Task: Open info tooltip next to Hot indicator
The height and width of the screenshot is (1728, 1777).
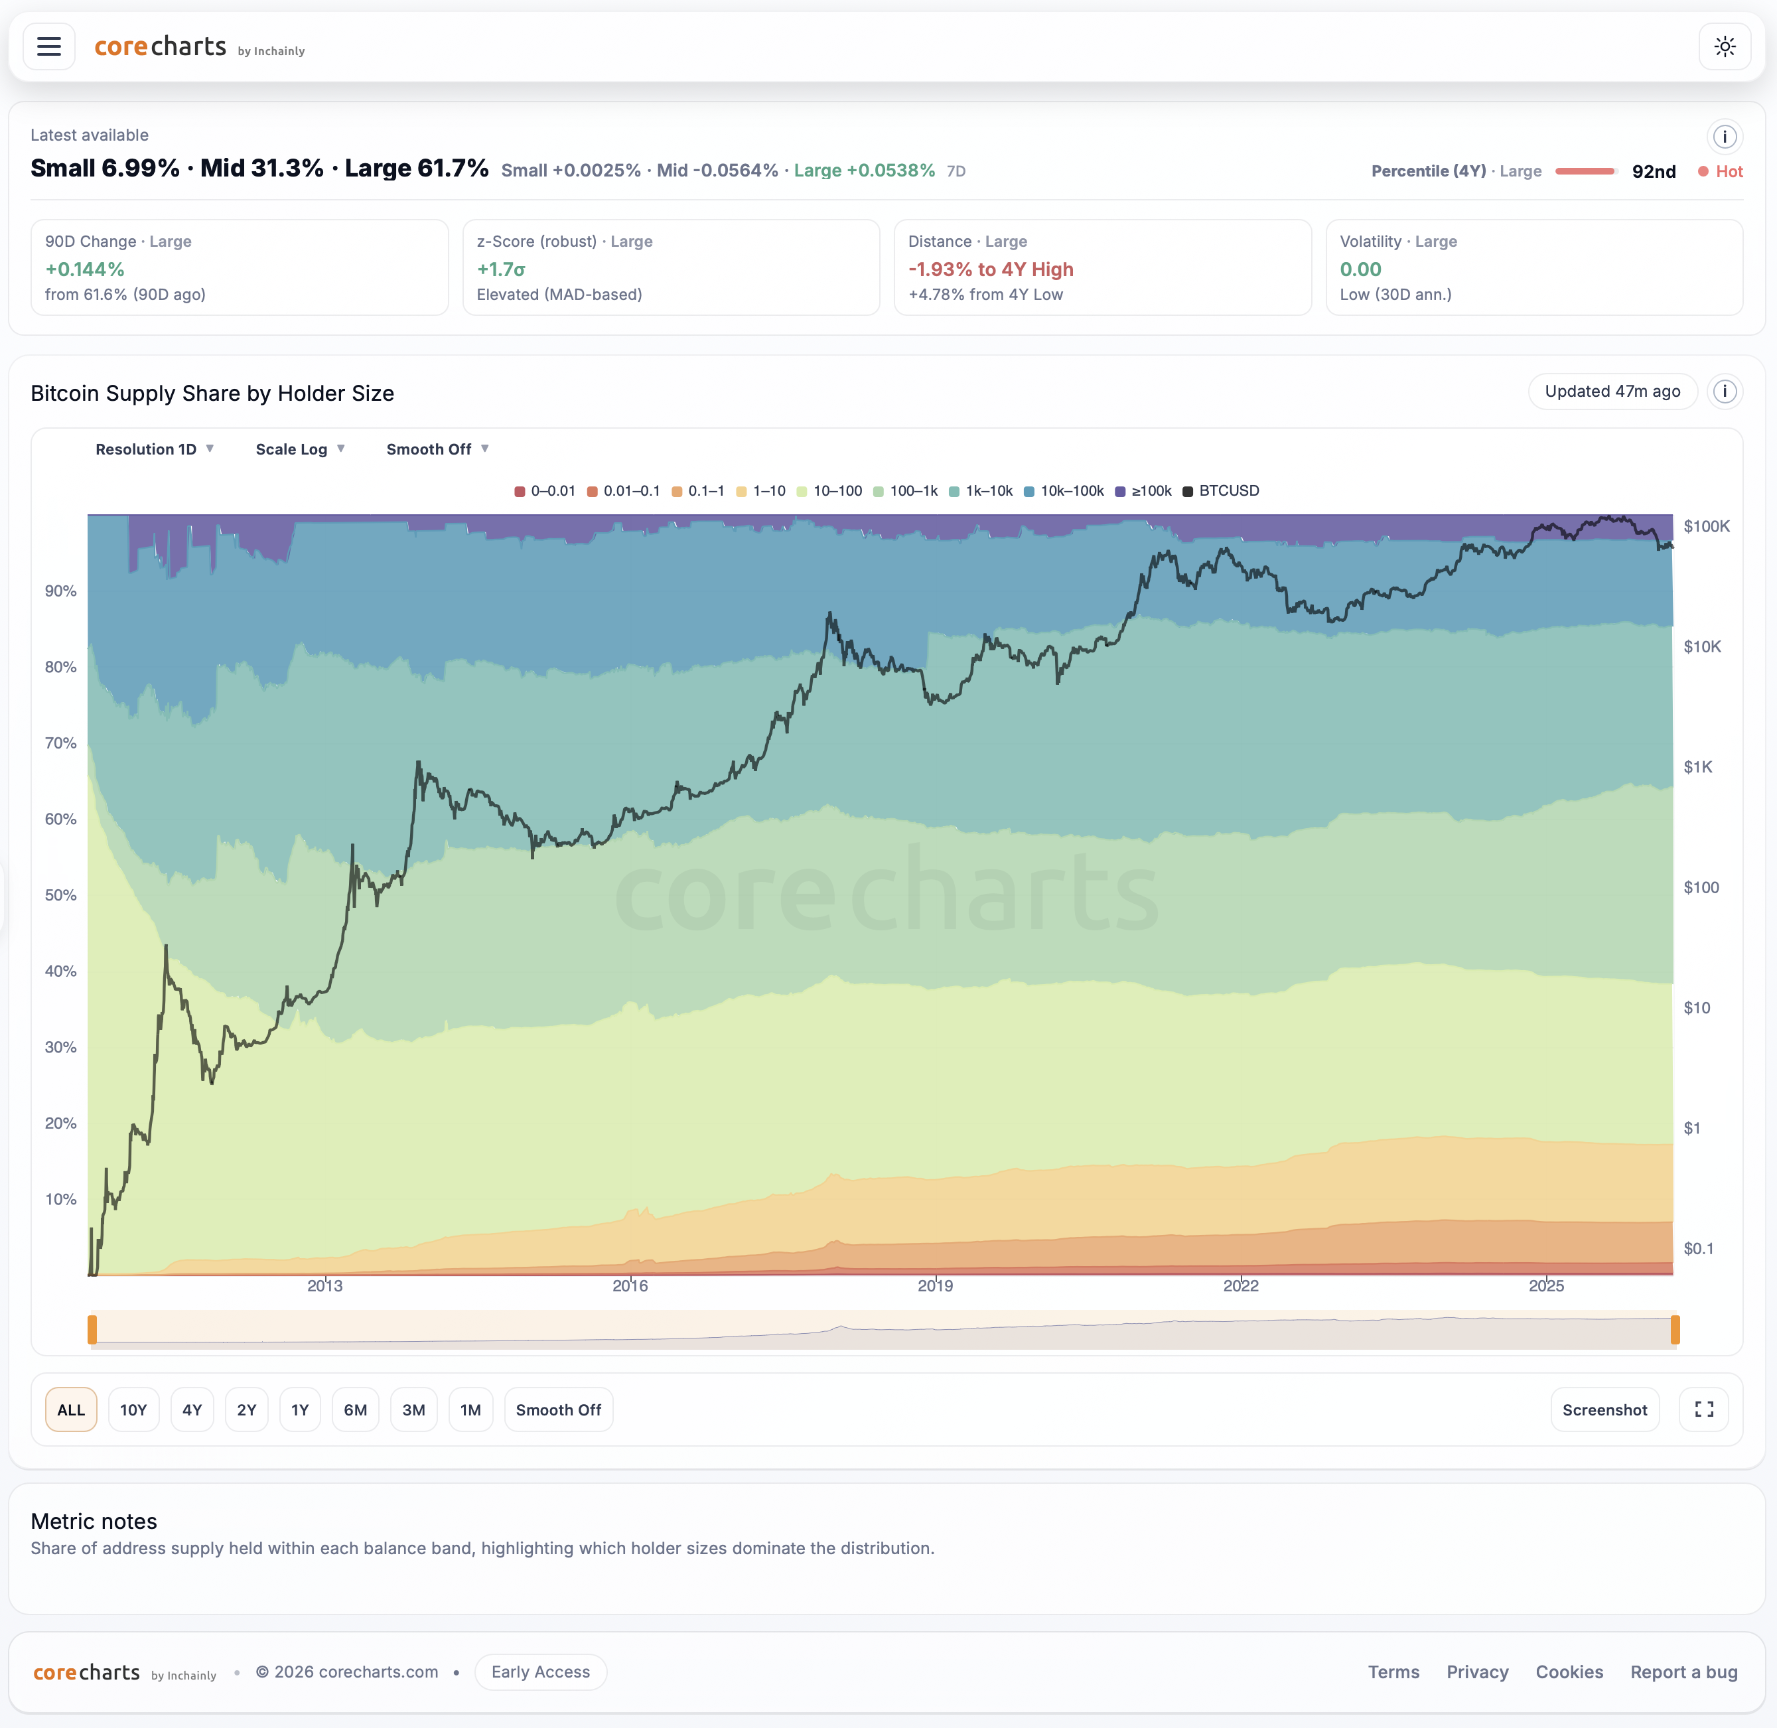Action: click(1725, 136)
